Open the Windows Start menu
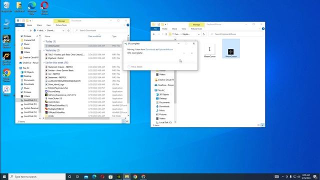Viewport: 320px width, 180px height. click(4, 176)
